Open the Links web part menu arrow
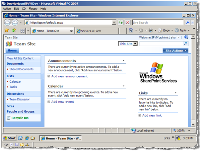Viewport: 201px width, 151px height. pos(175,93)
